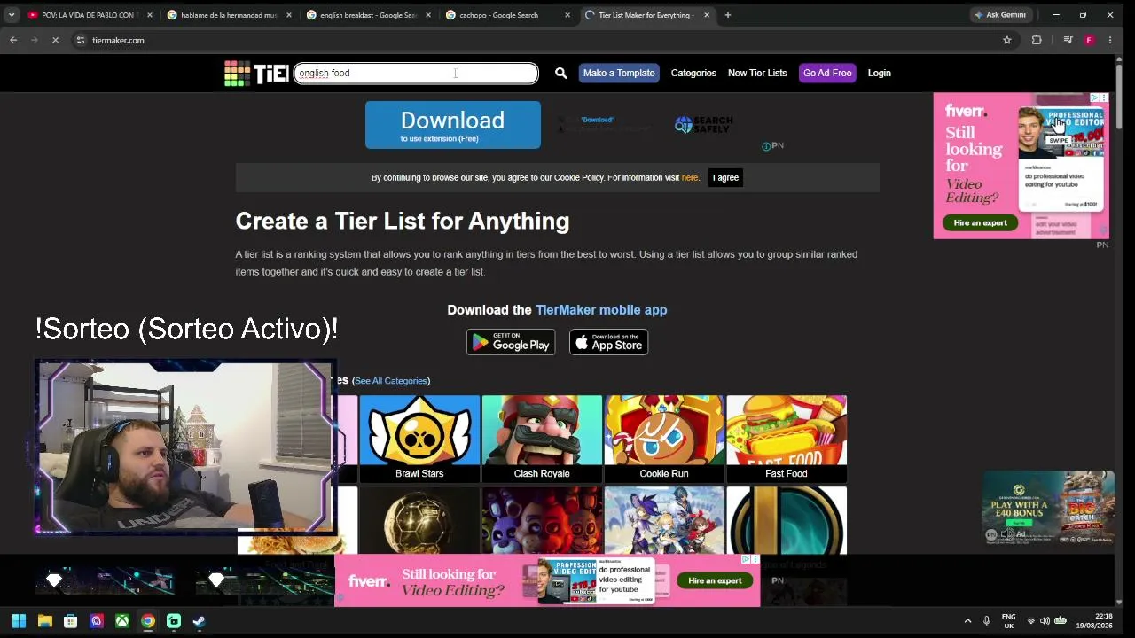Open Fast Food category thumbnail
The image size is (1135, 638).
(x=787, y=439)
